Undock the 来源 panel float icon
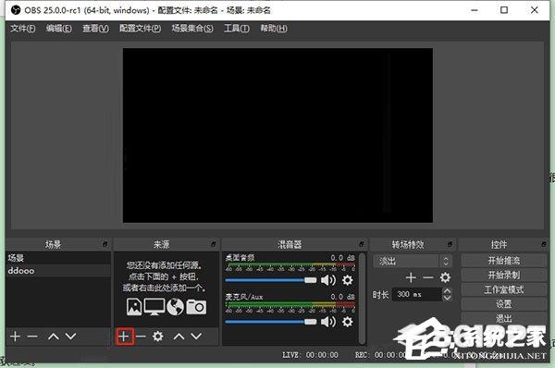Screen dimensions: 555x368 (x=214, y=244)
